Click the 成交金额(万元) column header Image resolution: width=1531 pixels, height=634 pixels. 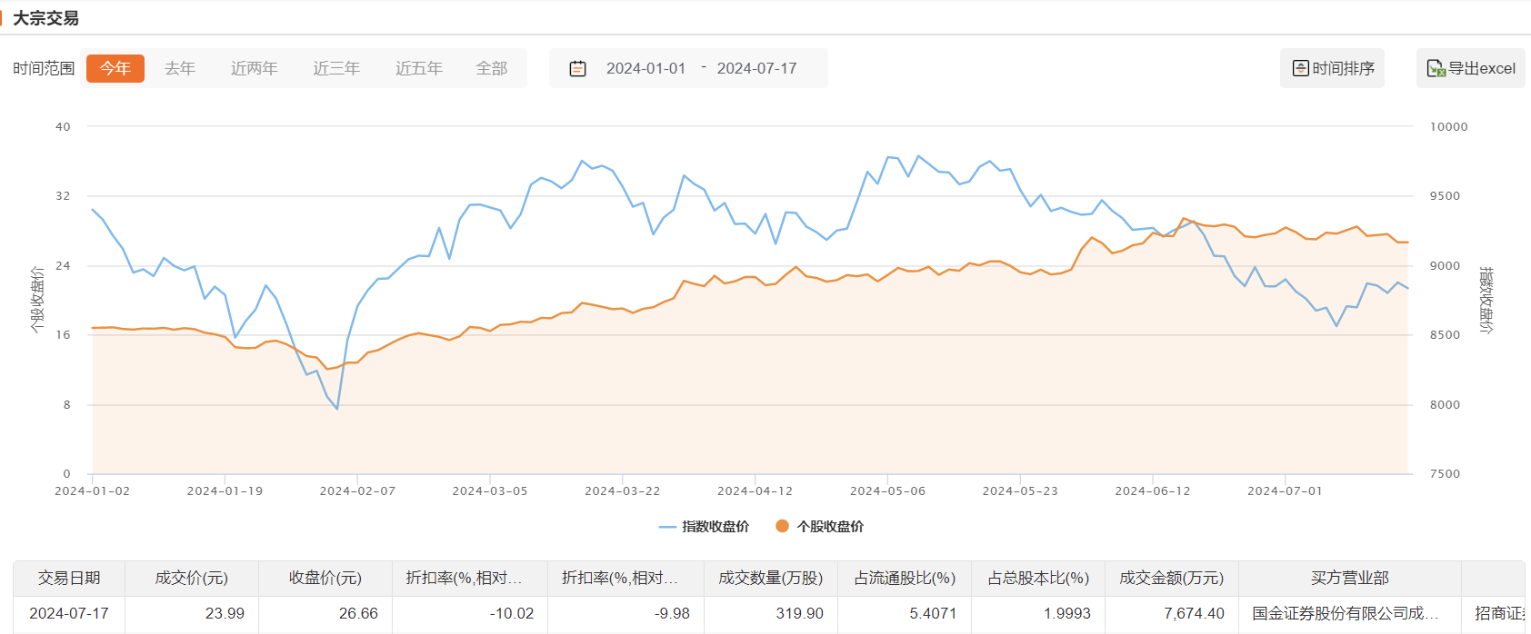pyautogui.click(x=1171, y=578)
